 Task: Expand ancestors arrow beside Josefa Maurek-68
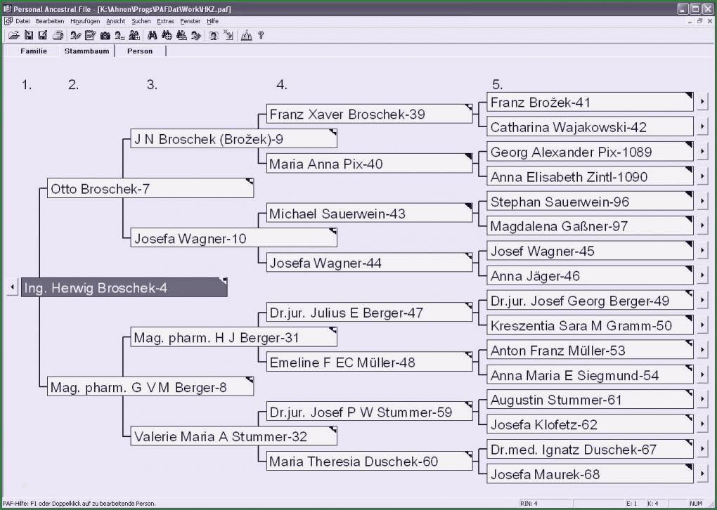coord(702,474)
